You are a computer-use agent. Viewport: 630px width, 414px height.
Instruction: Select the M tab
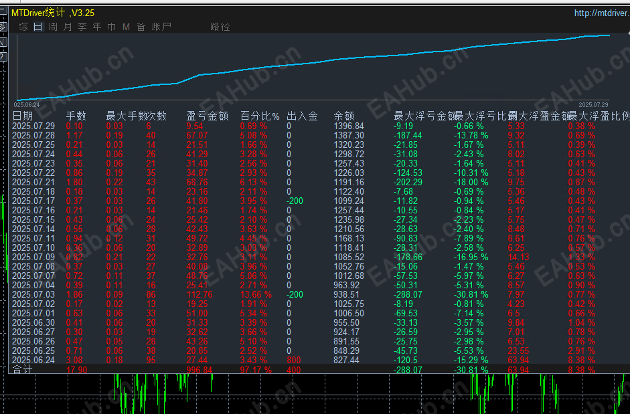pyautogui.click(x=126, y=27)
